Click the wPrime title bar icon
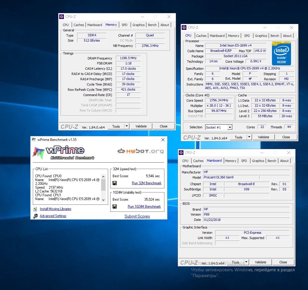The height and width of the screenshot is (290, 308). (34, 140)
